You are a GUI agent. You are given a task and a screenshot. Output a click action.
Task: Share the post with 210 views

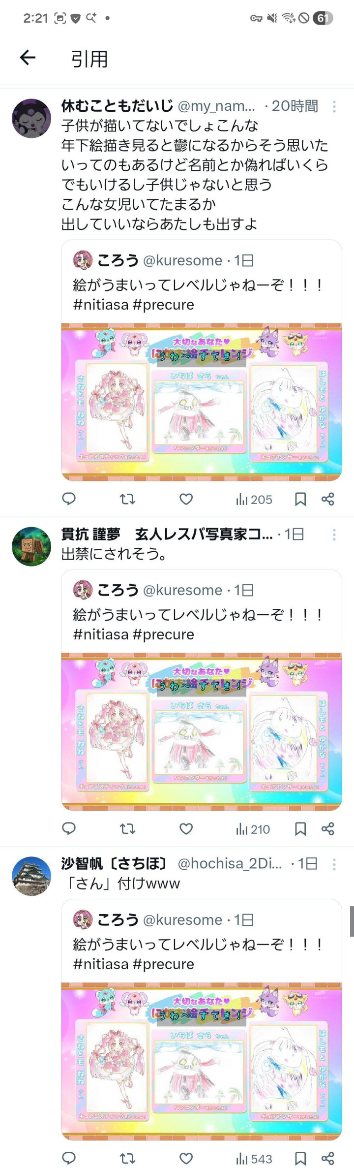click(328, 829)
